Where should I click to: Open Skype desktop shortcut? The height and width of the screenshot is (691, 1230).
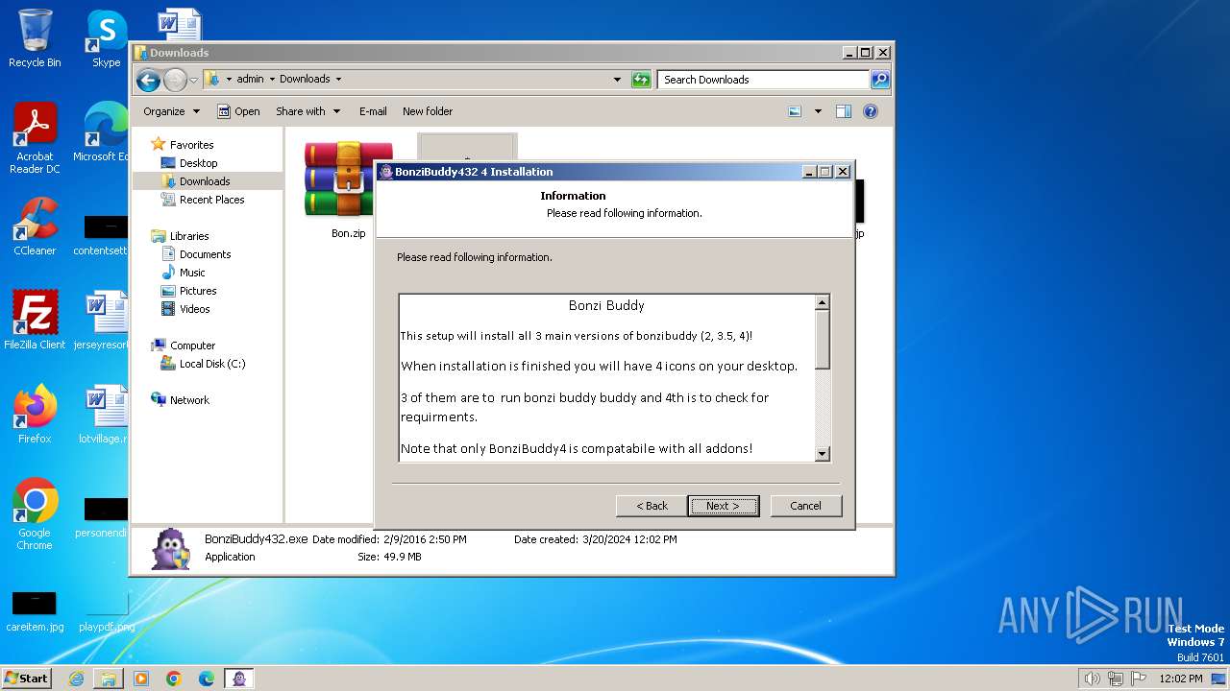pos(106,38)
